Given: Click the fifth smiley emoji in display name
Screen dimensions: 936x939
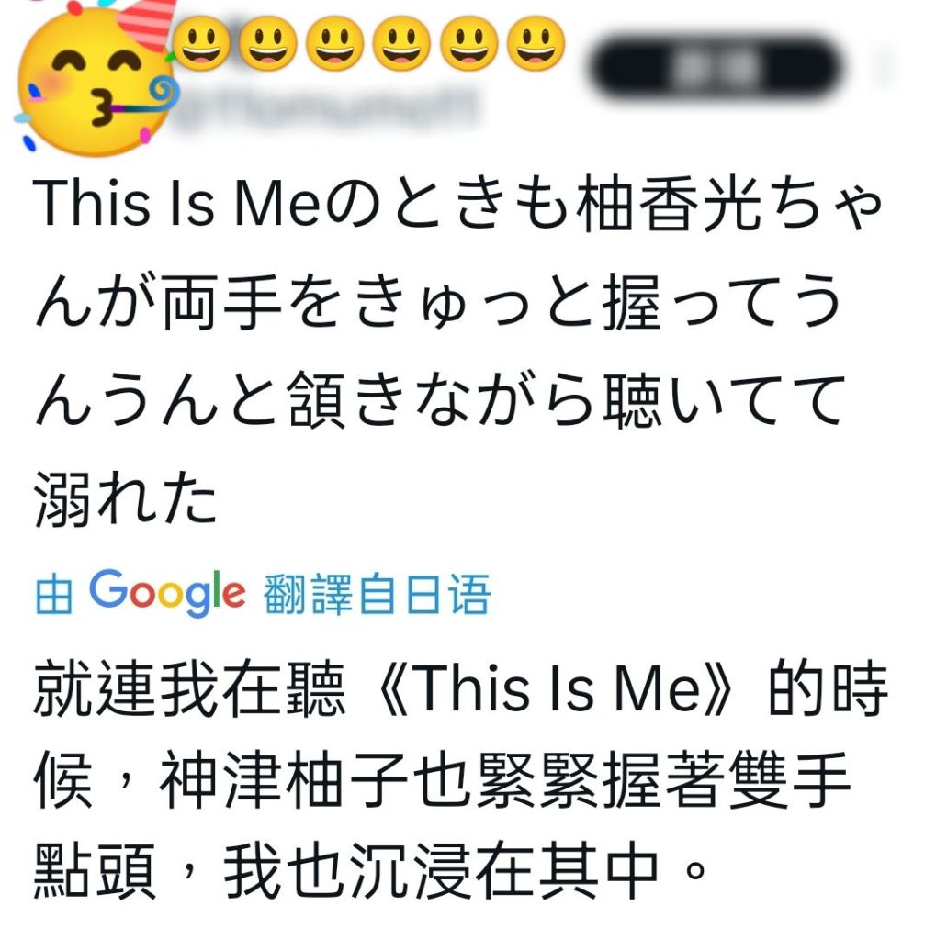Looking at the screenshot, I should [x=469, y=44].
